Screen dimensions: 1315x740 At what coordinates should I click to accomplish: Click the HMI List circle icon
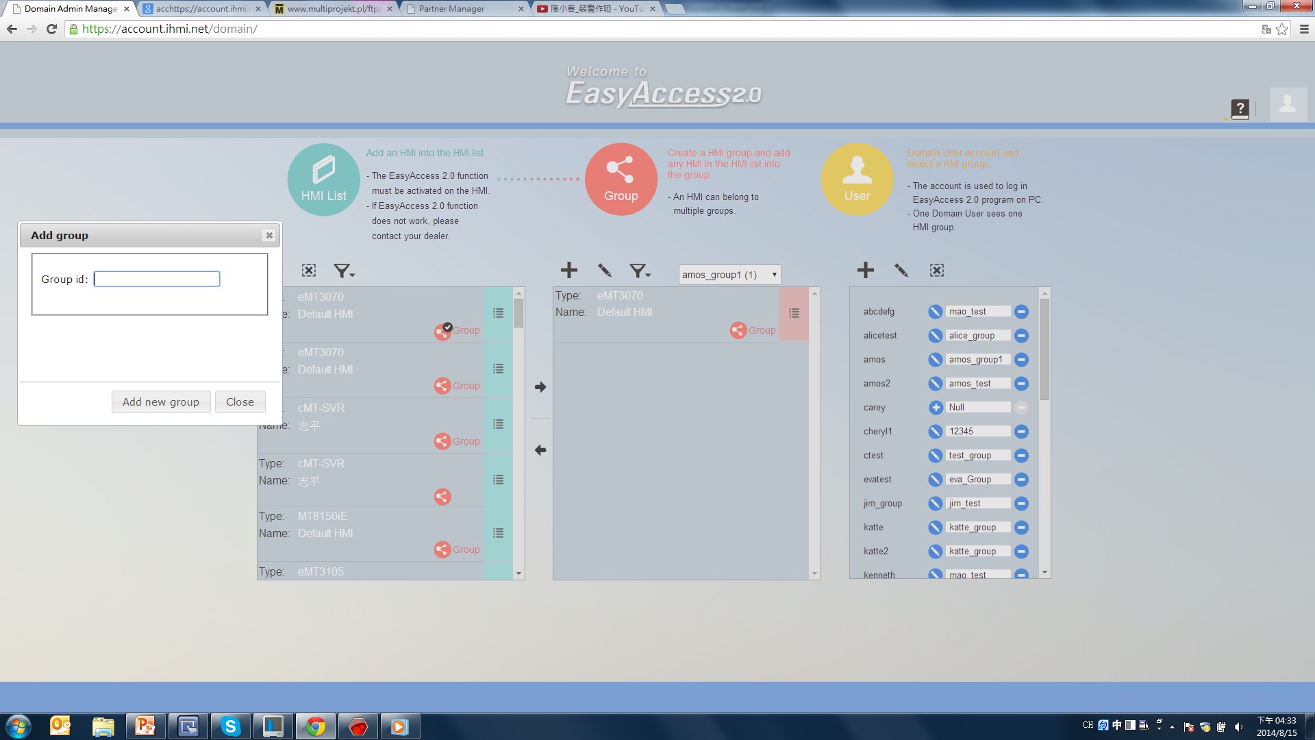323,180
